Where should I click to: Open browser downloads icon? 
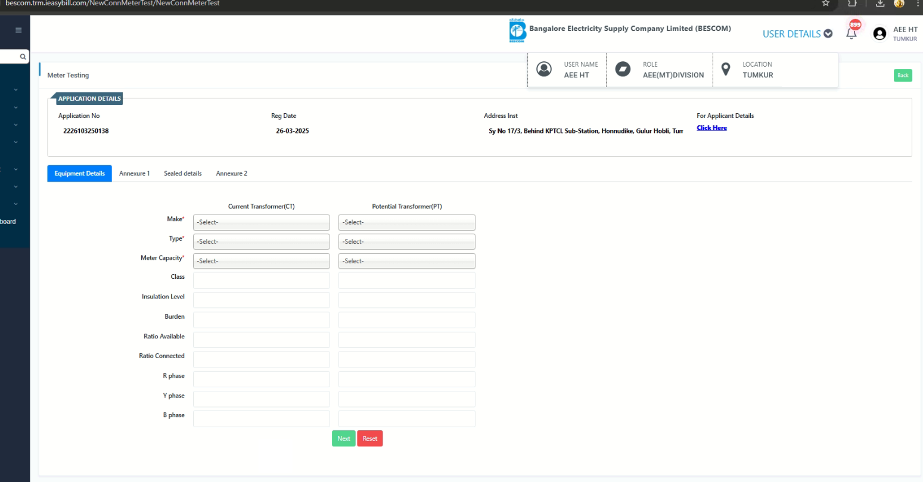[x=880, y=3]
